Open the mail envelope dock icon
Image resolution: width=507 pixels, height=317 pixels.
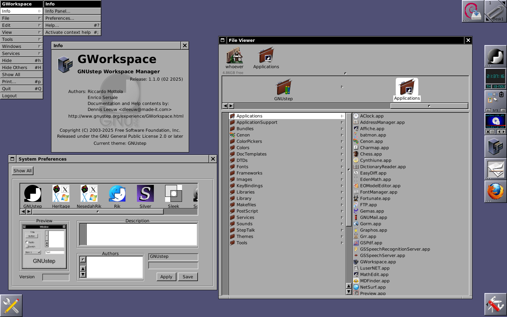coord(495,169)
